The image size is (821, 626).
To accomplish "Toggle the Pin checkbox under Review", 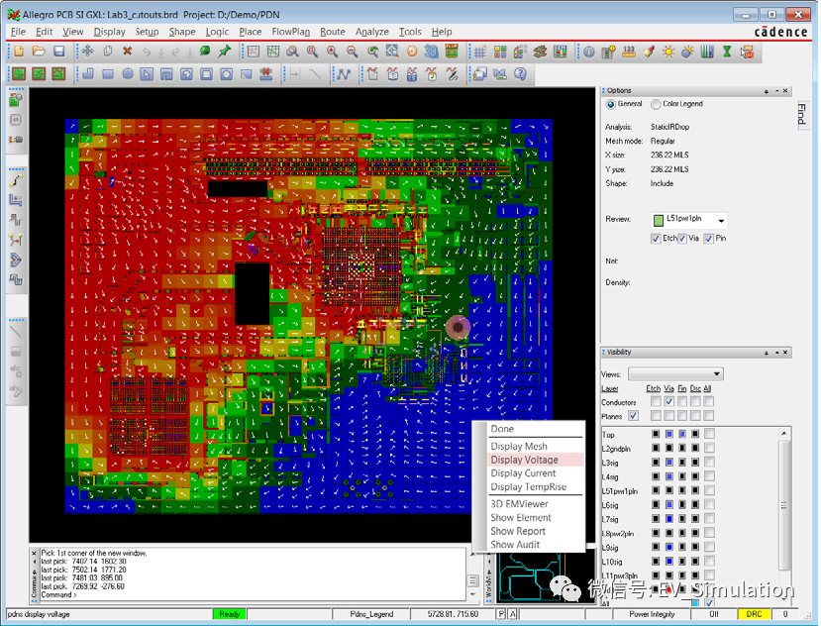I will tap(708, 239).
